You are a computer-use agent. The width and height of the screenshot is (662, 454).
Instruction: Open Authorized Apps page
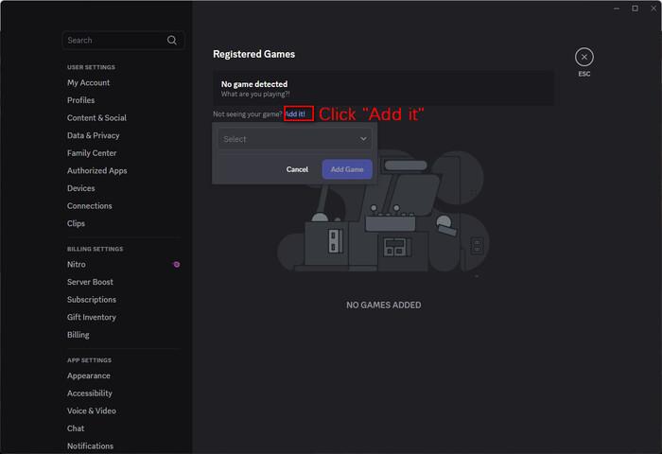coord(97,170)
